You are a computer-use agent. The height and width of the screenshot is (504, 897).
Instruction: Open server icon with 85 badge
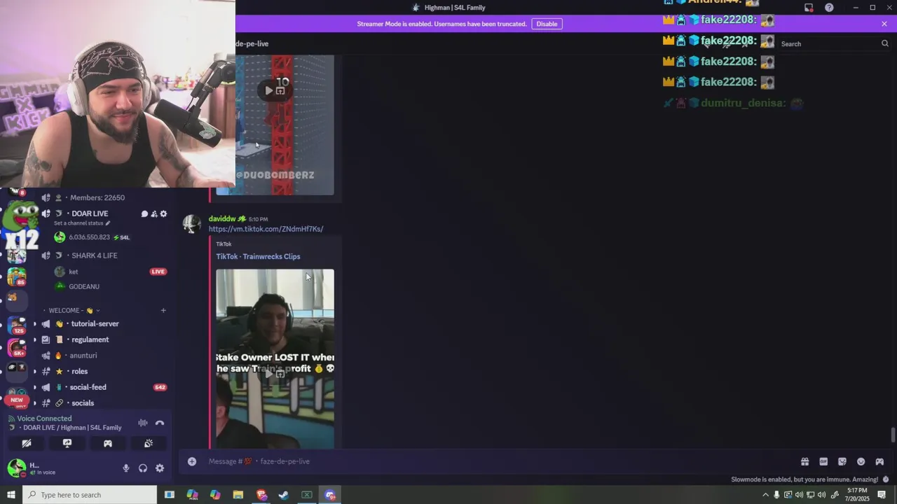point(17,276)
